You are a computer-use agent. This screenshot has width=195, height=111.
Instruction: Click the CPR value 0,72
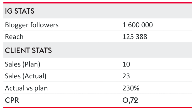(x=130, y=100)
